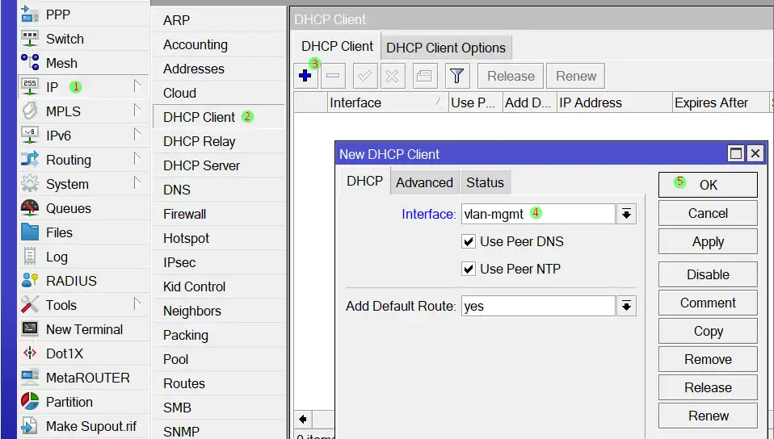
Task: Click the comment toolbar icon
Action: pos(423,77)
